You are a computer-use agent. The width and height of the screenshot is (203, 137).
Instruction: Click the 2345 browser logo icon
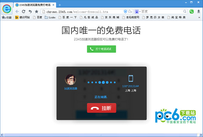[x=7, y=9]
